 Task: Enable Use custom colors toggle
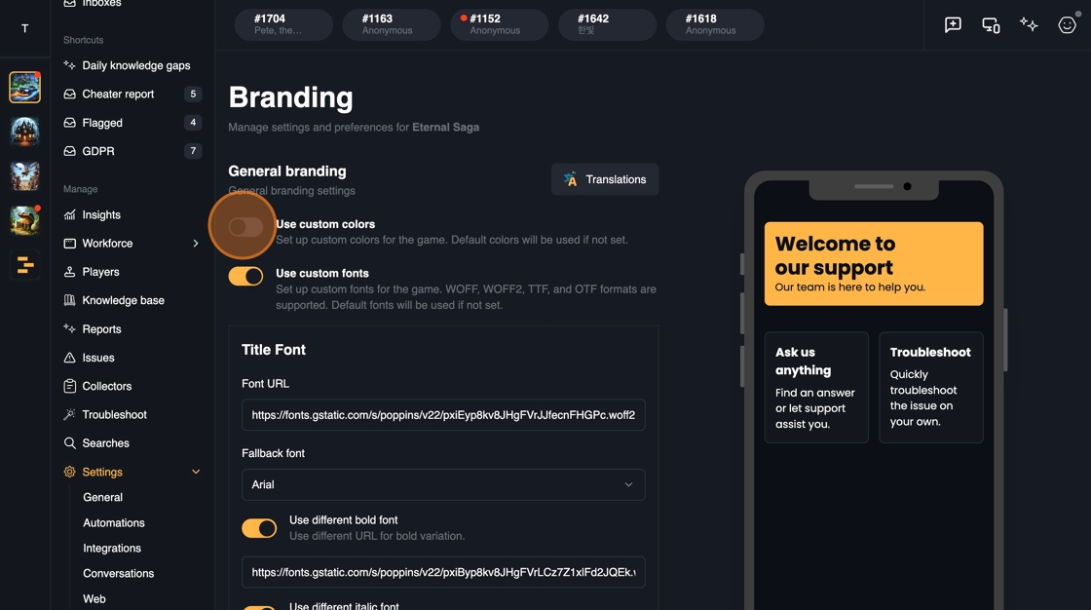(245, 226)
